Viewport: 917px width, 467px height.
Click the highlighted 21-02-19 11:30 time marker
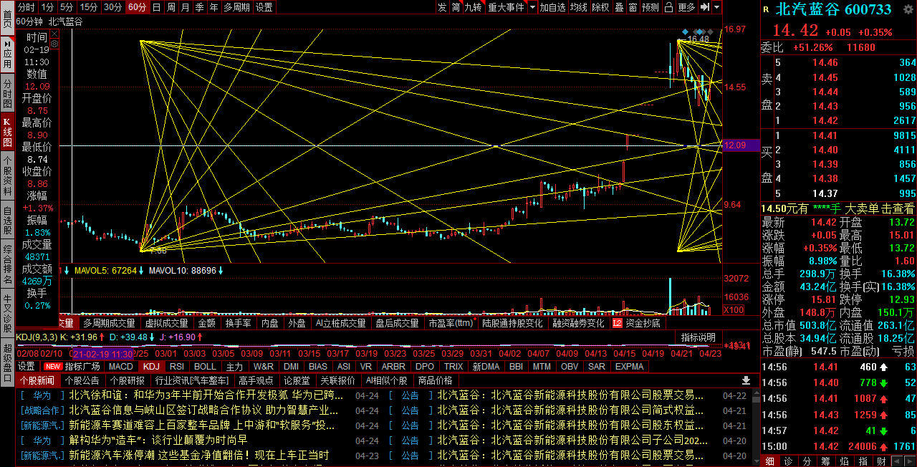[x=102, y=354]
